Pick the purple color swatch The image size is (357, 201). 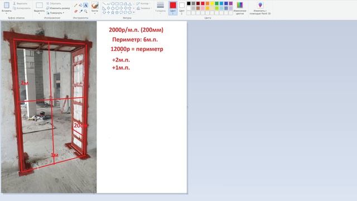pyautogui.click(x=230, y=3)
